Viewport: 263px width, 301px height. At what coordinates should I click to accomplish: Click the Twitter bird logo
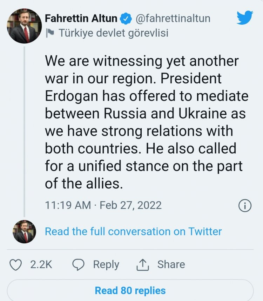coord(245,18)
